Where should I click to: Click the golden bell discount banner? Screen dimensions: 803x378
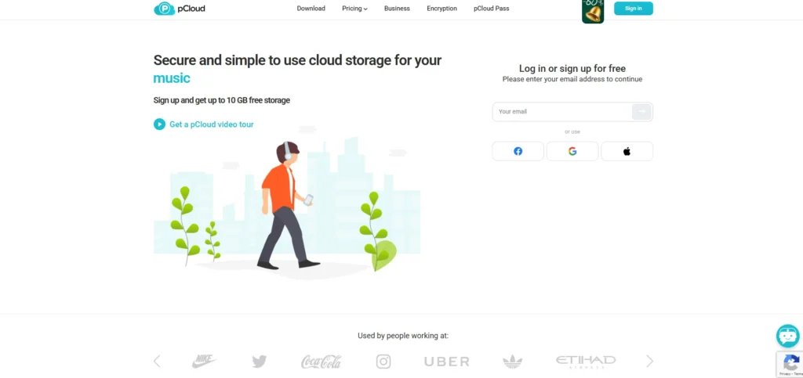pos(593,12)
